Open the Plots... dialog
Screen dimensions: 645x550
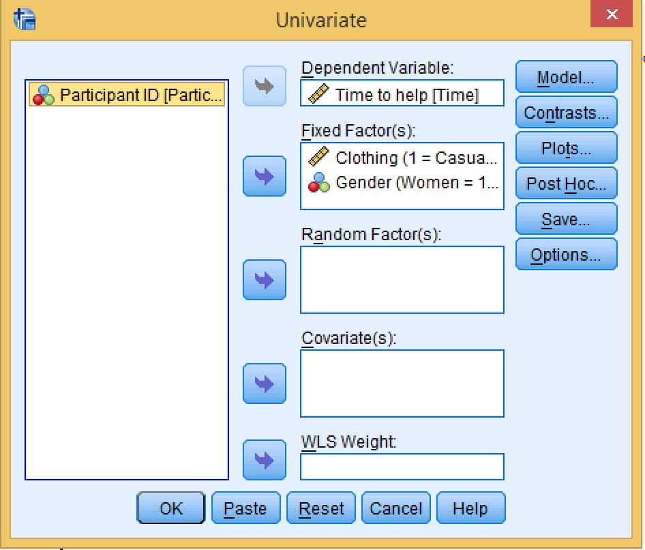point(566,148)
